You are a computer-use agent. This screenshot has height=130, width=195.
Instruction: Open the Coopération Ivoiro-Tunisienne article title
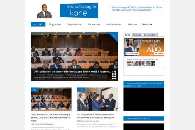(96, 116)
